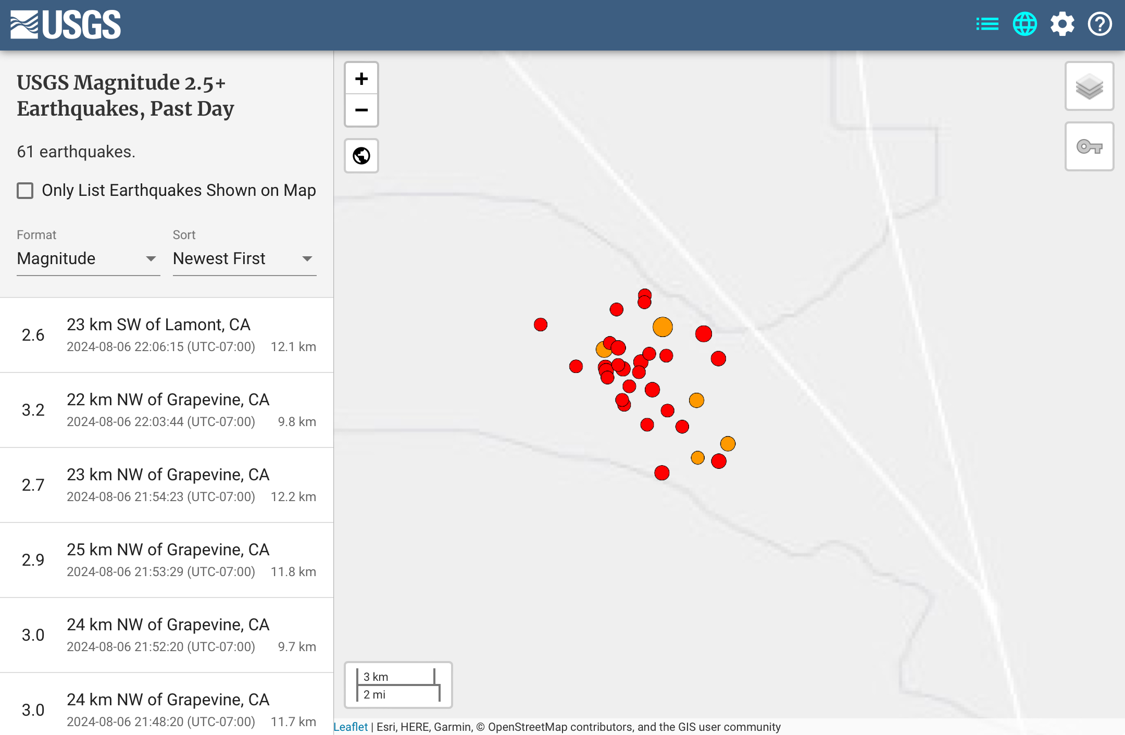Open the help question mark icon

tap(1099, 24)
